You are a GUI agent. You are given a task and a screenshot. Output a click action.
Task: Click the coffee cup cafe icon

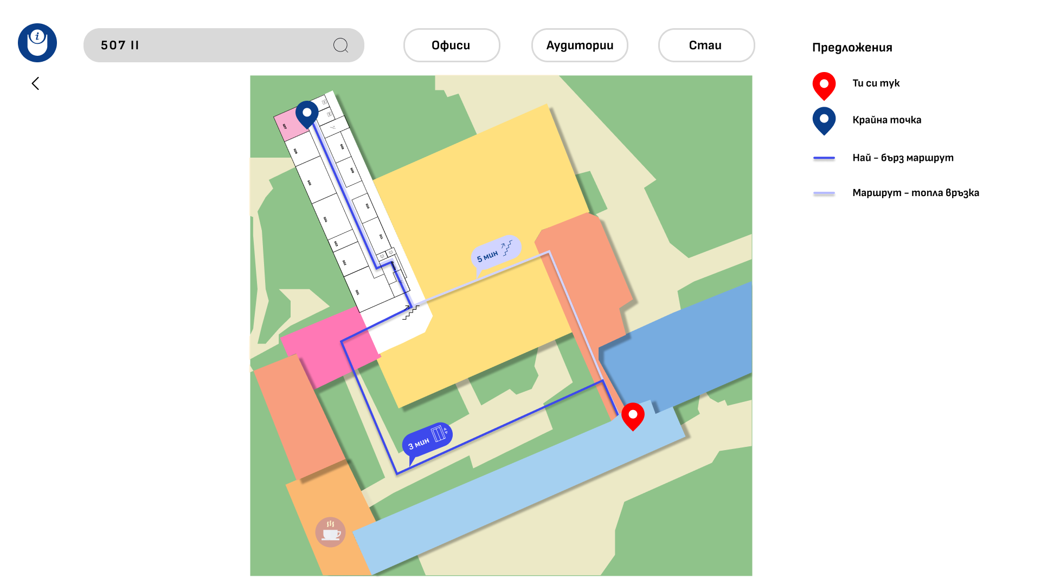[x=330, y=532]
